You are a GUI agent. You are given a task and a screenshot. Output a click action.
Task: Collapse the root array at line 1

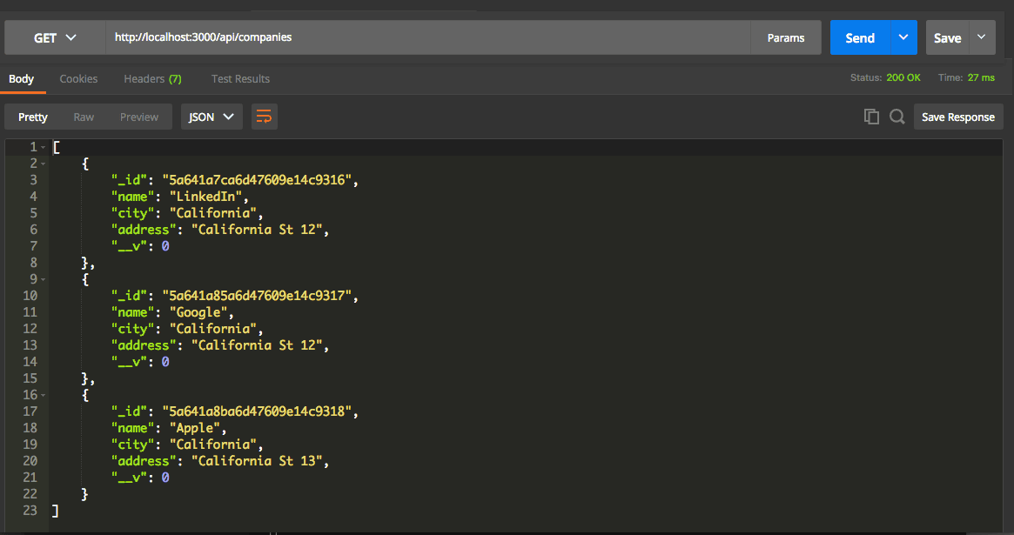pyautogui.click(x=44, y=147)
